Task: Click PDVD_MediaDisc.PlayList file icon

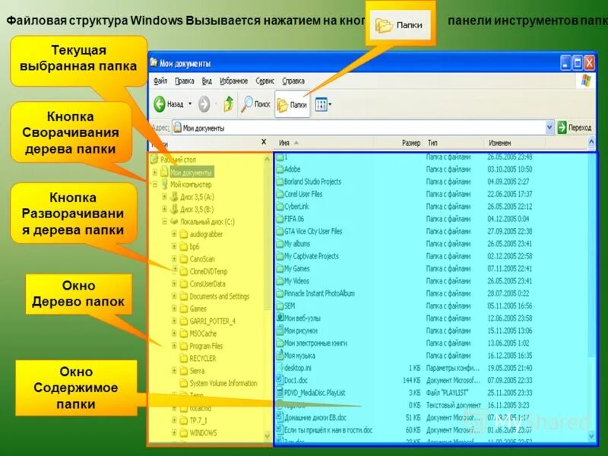Action: 280,392
